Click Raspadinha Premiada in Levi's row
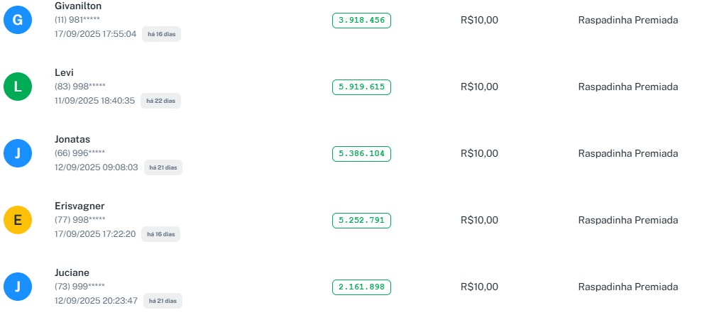 click(x=628, y=87)
